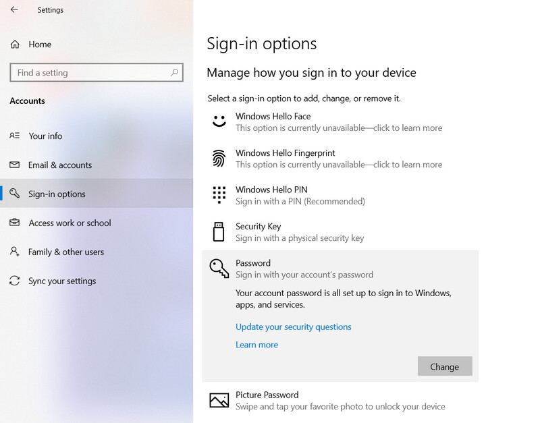Screen dimensions: 540x423
Task: Click the Home house icon
Action: pyautogui.click(x=15, y=45)
